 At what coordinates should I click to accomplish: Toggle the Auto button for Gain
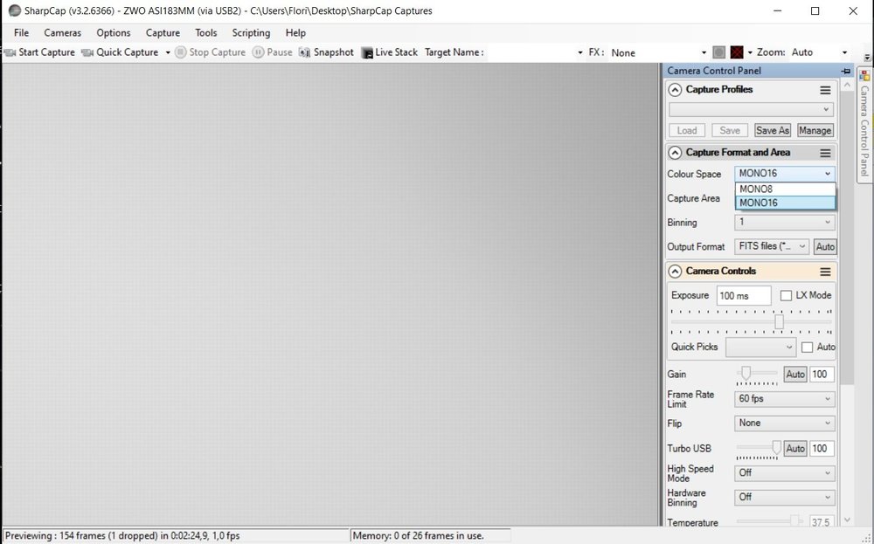tap(795, 375)
